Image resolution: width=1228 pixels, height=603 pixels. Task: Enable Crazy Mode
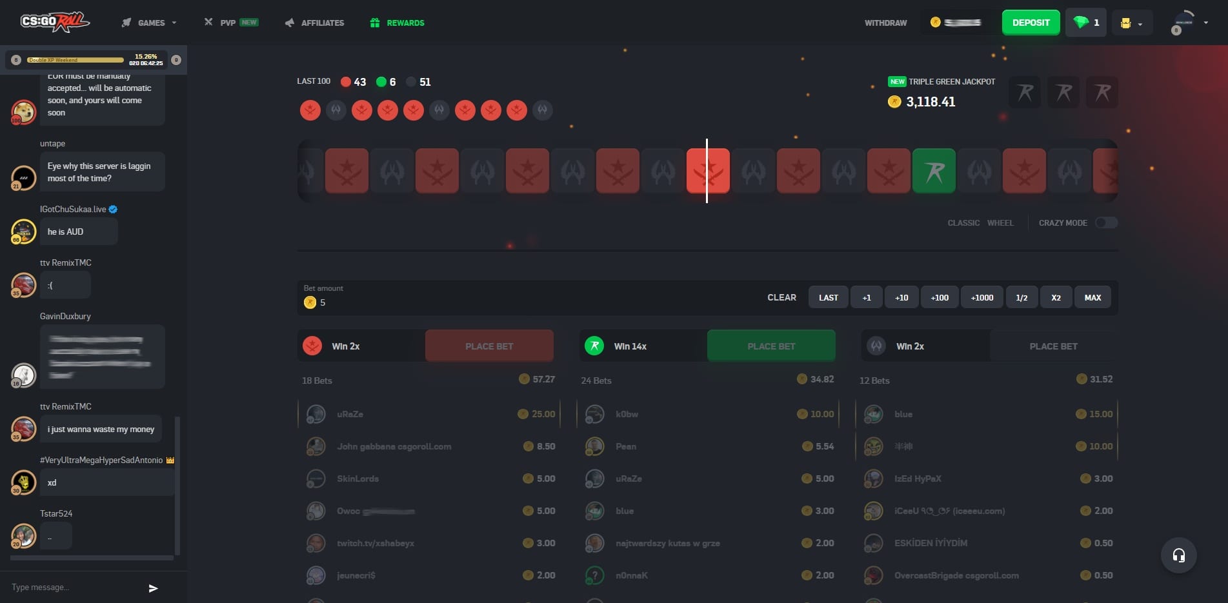pos(1105,222)
